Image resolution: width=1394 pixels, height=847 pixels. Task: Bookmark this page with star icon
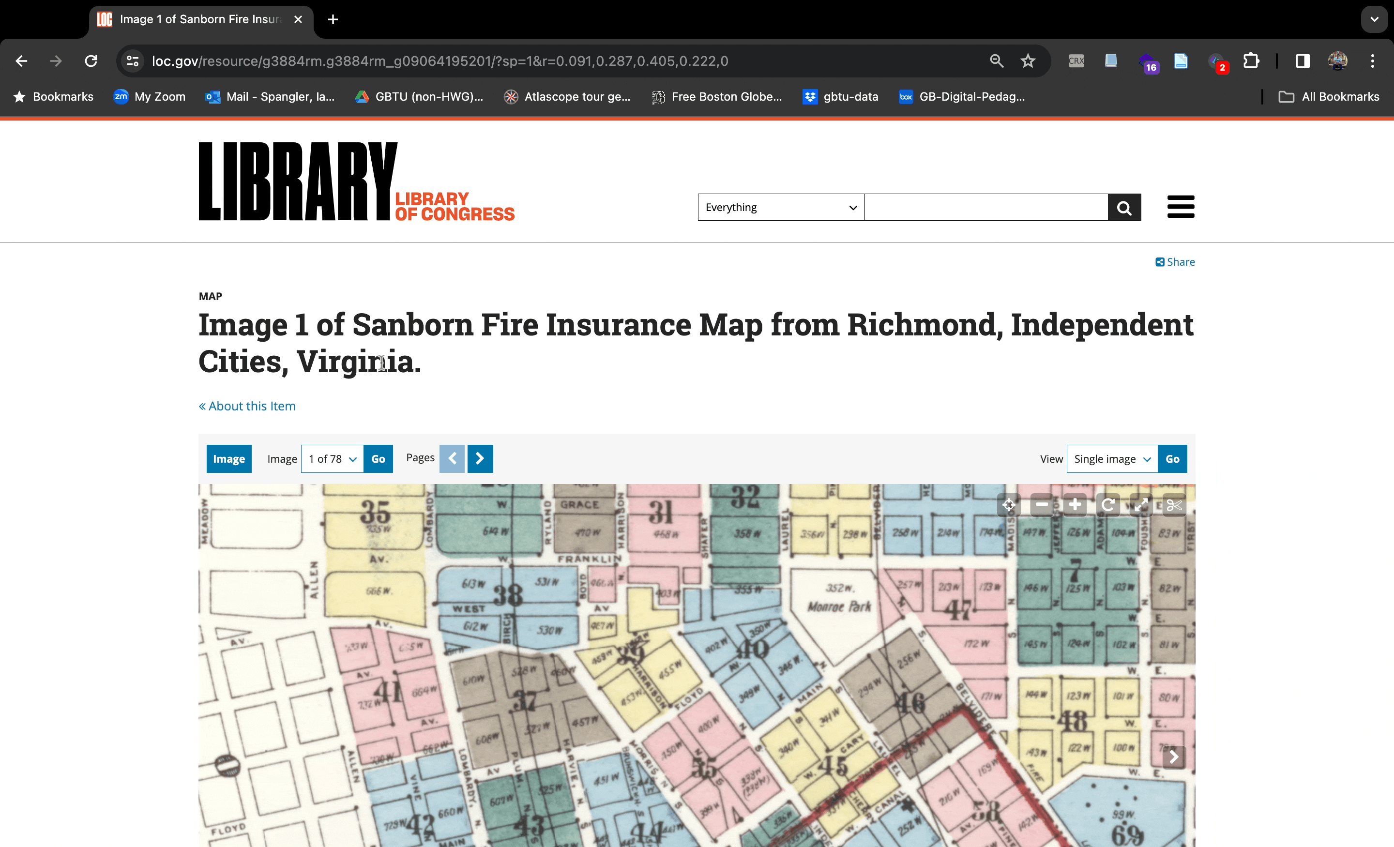pos(1028,60)
